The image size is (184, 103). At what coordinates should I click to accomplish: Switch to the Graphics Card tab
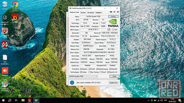[x=74, y=12]
